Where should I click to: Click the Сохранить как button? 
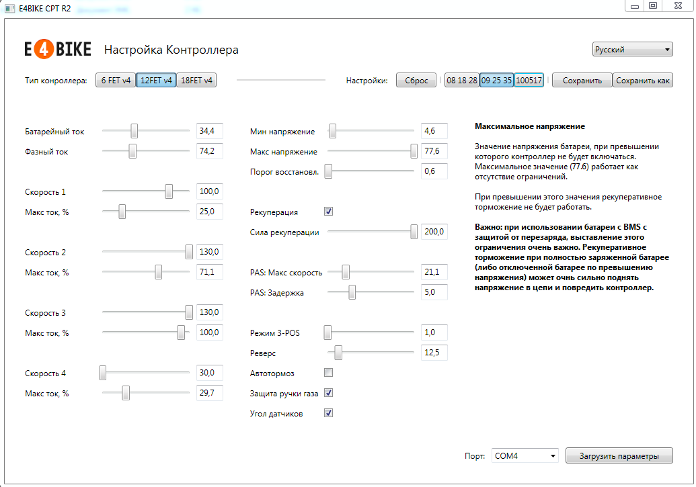click(x=643, y=81)
